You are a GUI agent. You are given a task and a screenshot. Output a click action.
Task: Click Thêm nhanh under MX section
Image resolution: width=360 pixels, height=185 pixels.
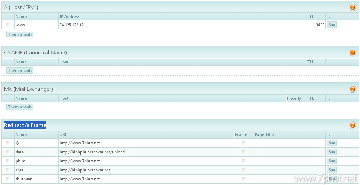(x=20, y=107)
